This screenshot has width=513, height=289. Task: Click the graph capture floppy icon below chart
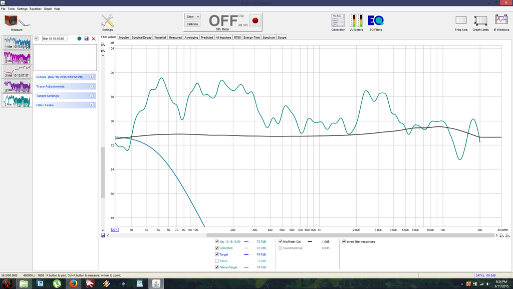[103, 235]
